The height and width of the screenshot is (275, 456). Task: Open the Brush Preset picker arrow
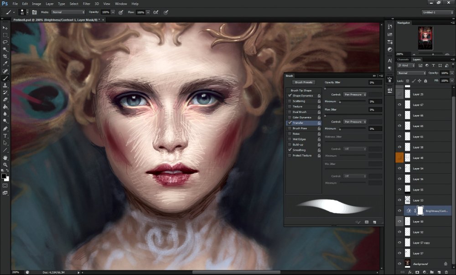click(x=28, y=12)
